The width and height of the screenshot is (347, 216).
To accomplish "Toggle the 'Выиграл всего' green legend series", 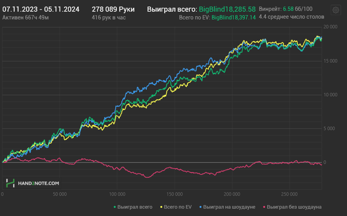I will (x=133, y=207).
